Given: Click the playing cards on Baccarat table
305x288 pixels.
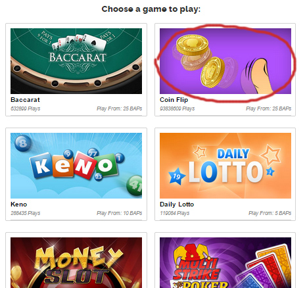Looking at the screenshot, I should tap(80, 43).
